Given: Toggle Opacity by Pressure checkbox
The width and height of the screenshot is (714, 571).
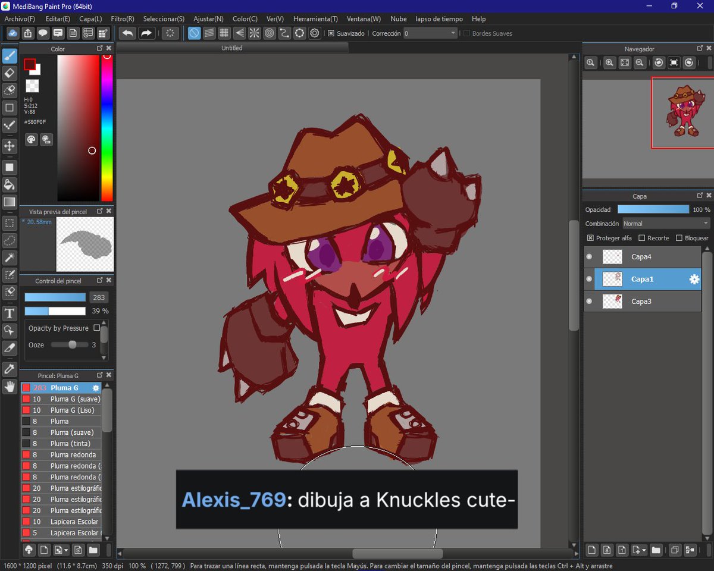Looking at the screenshot, I should [x=96, y=328].
